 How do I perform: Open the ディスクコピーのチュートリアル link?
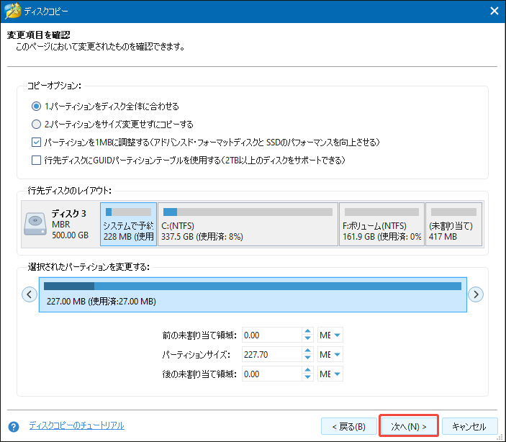(x=77, y=425)
